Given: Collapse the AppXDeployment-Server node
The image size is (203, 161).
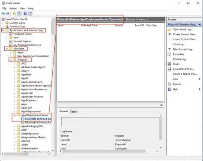Looking at the screenshot, I should tap(15, 115).
